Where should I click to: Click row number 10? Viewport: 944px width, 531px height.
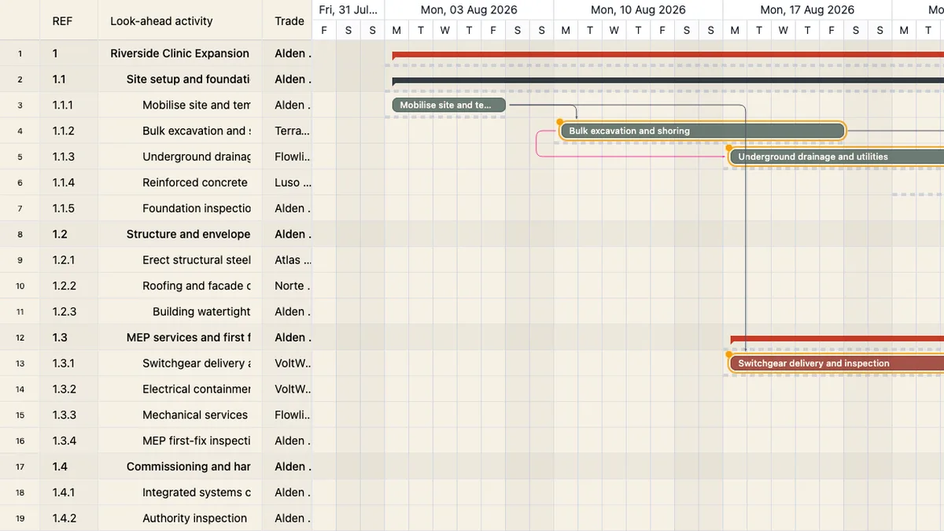coord(20,286)
